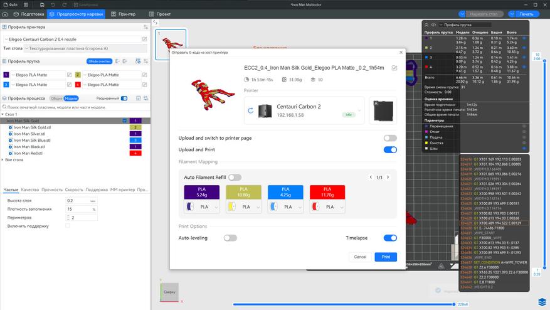
Task: Open filament 3 Elegoo PLA Matte dropdown
Action: tap(38, 85)
